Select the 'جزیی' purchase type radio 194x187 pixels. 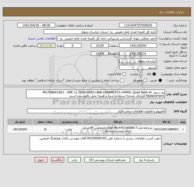tap(160, 80)
